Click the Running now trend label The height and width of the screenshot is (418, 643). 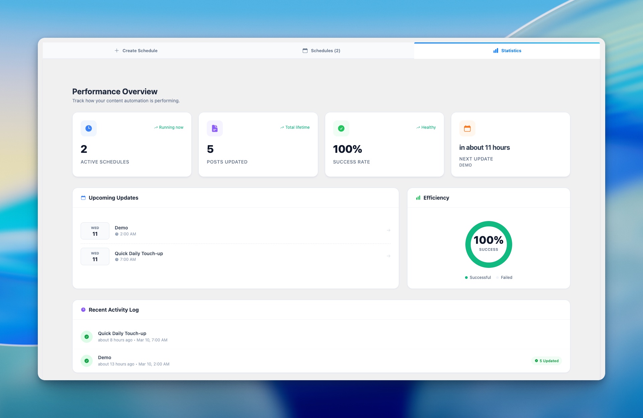[x=169, y=127]
